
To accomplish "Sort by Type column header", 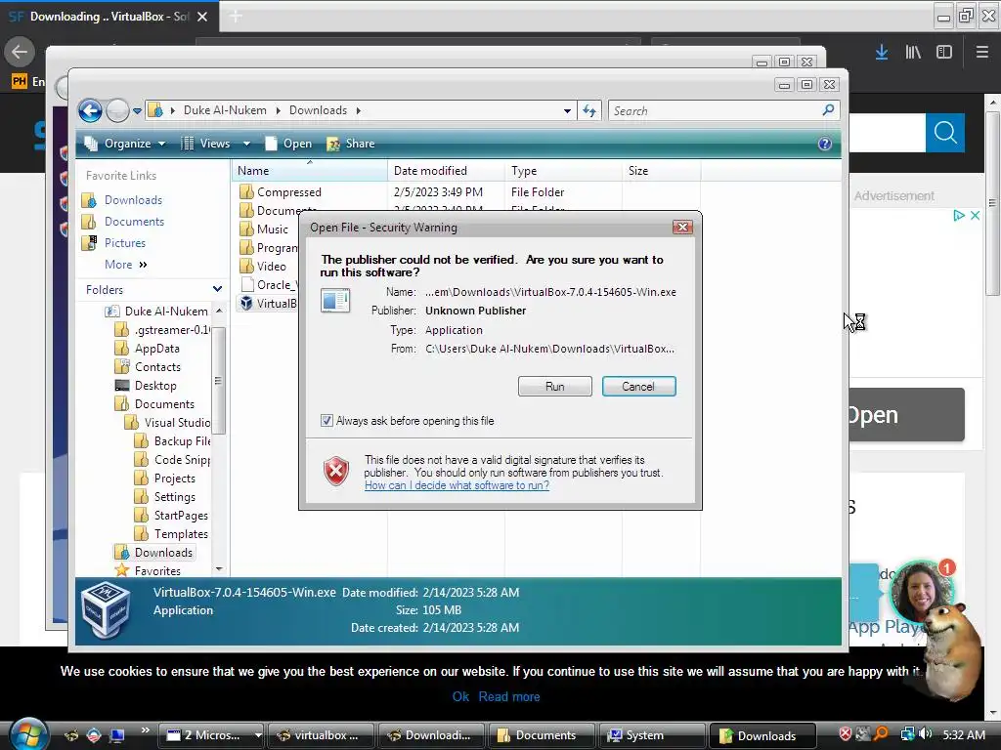I will pyautogui.click(x=563, y=171).
